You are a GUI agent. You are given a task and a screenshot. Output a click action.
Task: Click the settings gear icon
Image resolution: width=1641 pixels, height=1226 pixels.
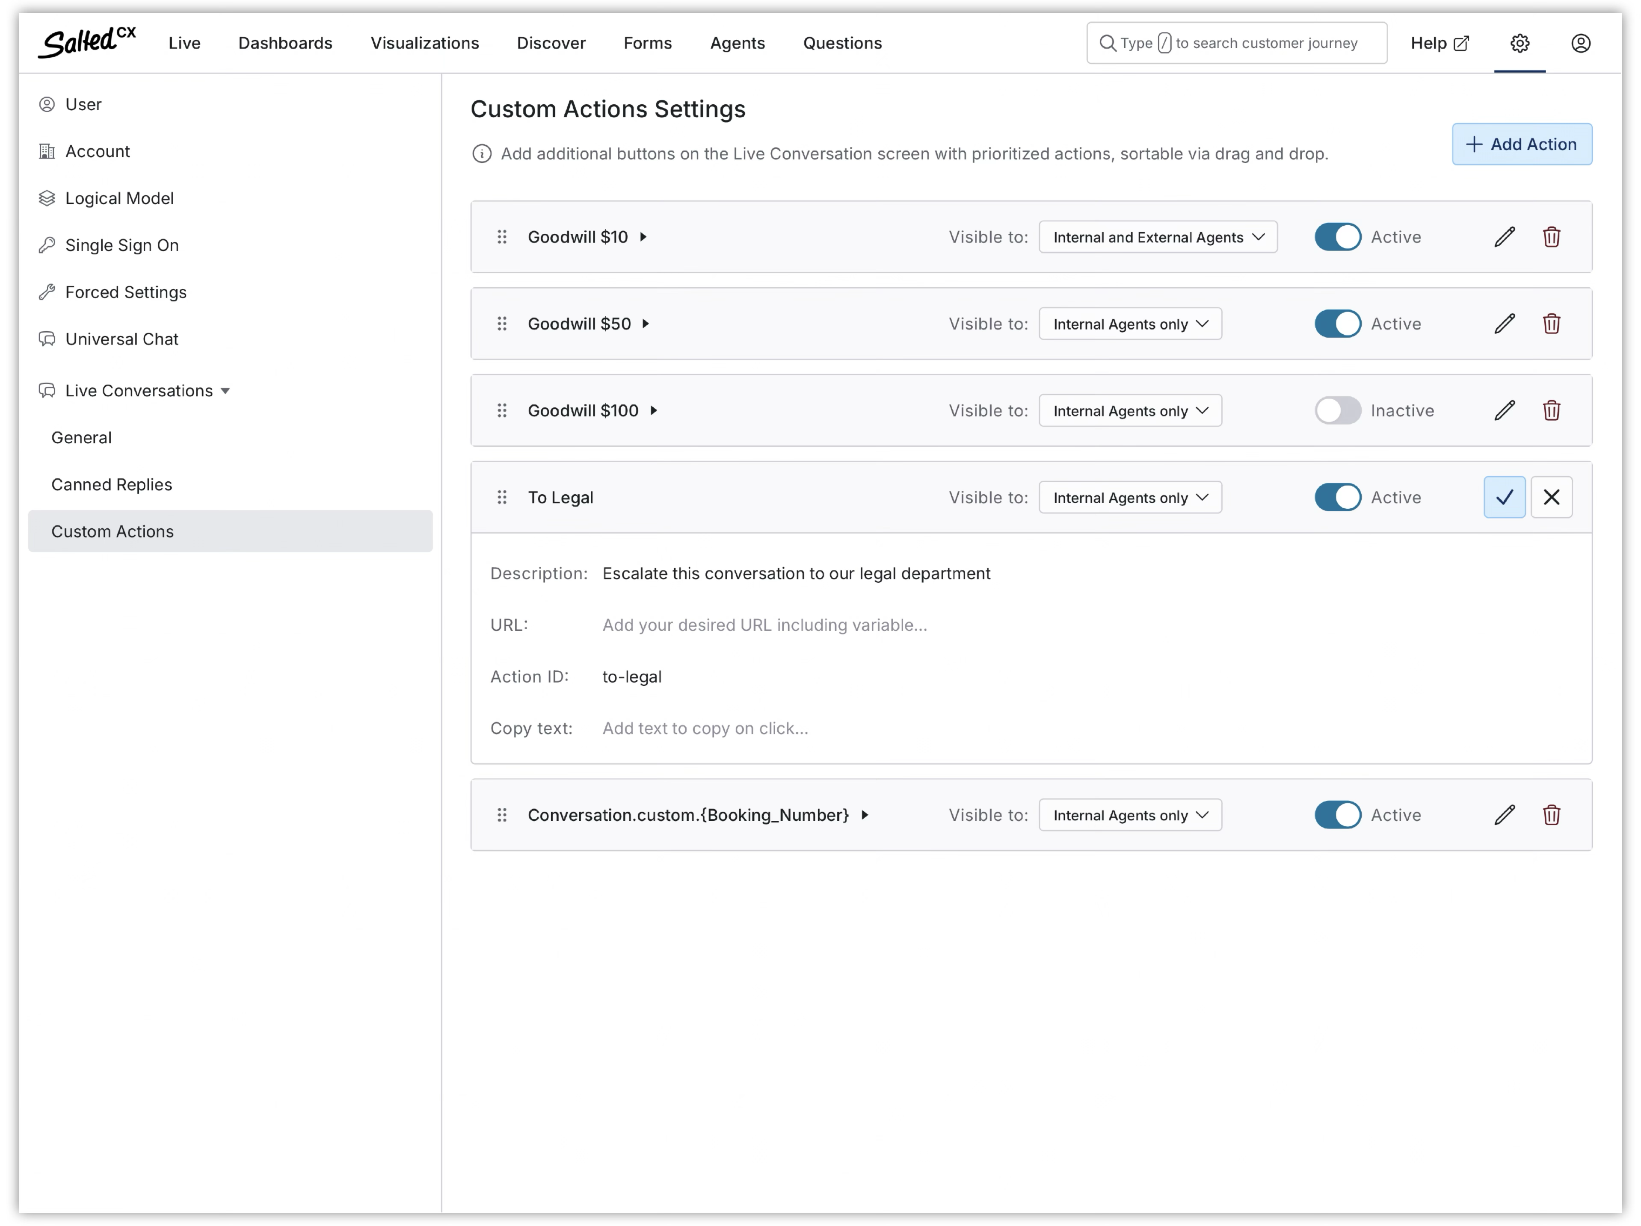coord(1520,43)
